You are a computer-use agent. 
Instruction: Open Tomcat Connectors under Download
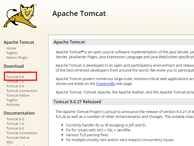coord(22,91)
